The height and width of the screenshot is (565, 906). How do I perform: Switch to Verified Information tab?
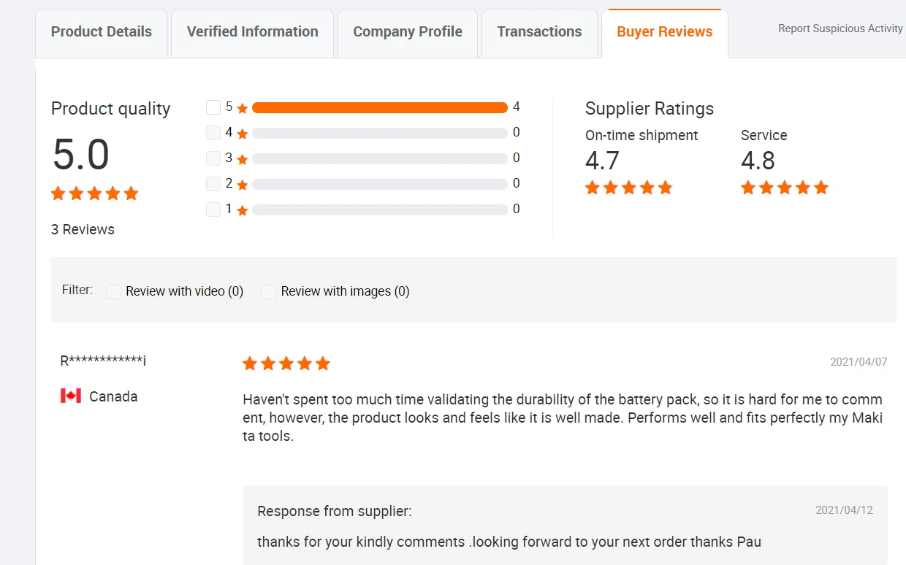[x=252, y=32]
